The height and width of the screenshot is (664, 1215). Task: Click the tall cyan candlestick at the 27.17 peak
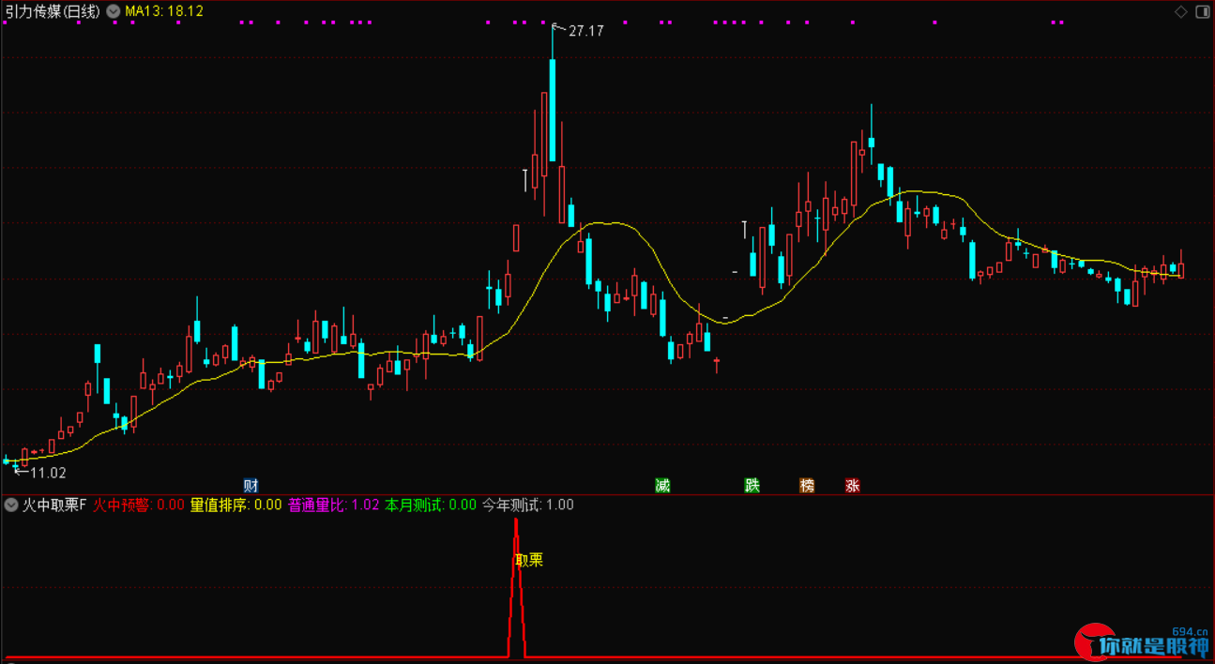point(553,111)
